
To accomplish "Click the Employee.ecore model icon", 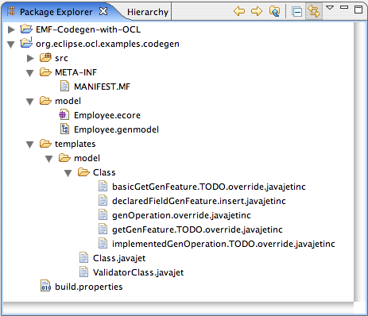I will coord(64,115).
